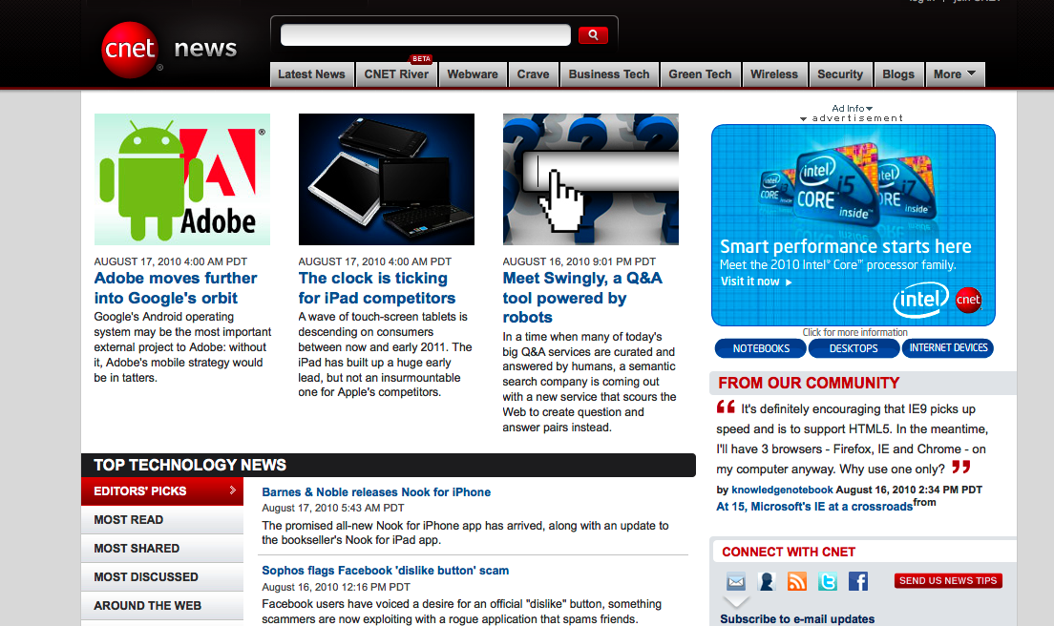The width and height of the screenshot is (1054, 626).
Task: Switch to the Webware tab
Action: pyautogui.click(x=473, y=74)
